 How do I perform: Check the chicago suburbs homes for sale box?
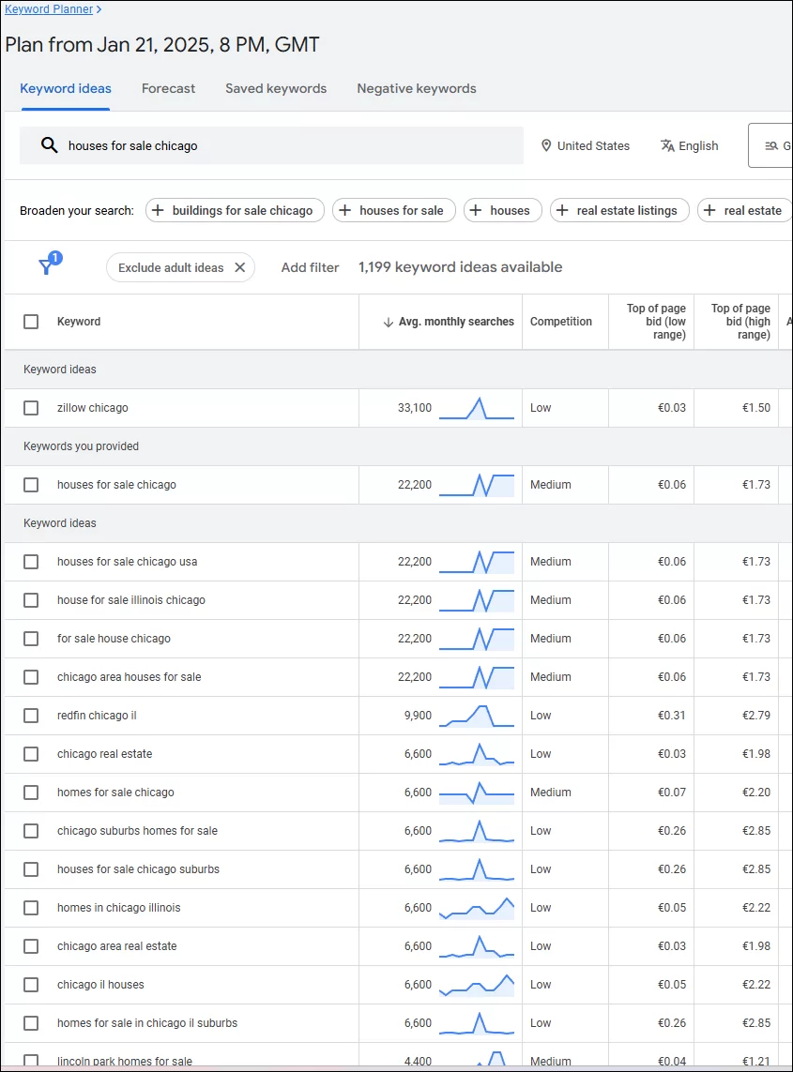point(31,831)
